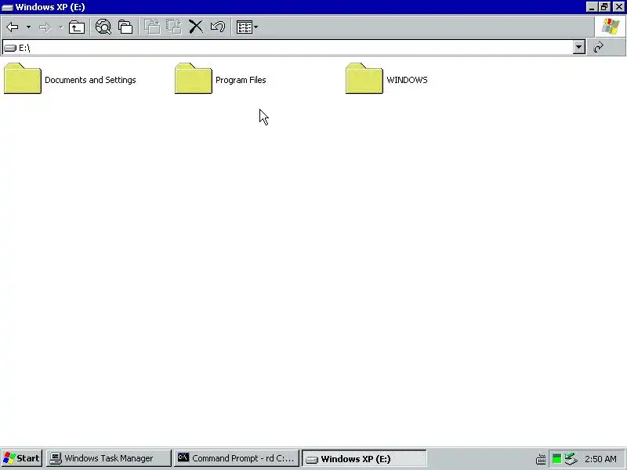Restore down the Windows XP (E:) window

click(x=604, y=7)
